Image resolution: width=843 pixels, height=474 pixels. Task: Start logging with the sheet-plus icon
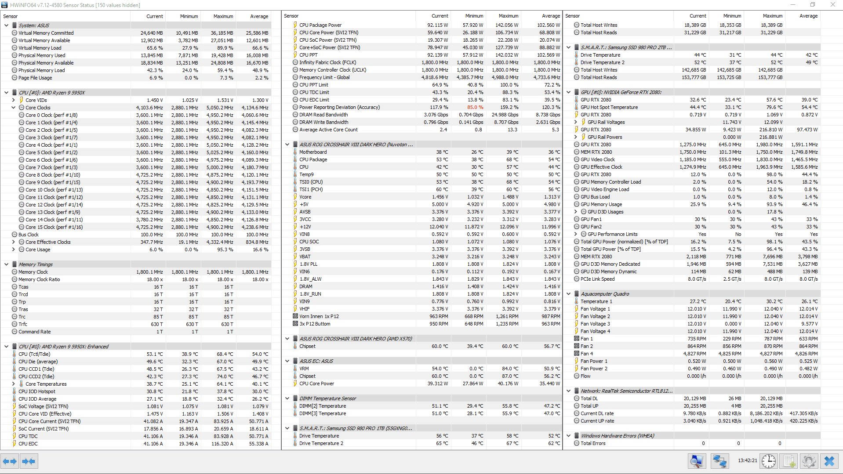pyautogui.click(x=789, y=461)
